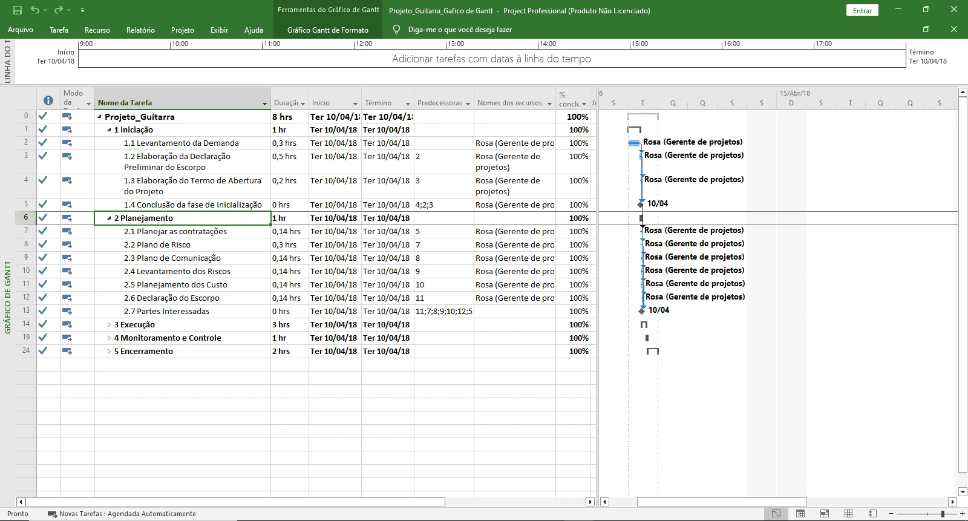
Task: Expand the 5 Encerramento task group
Action: coord(109,352)
